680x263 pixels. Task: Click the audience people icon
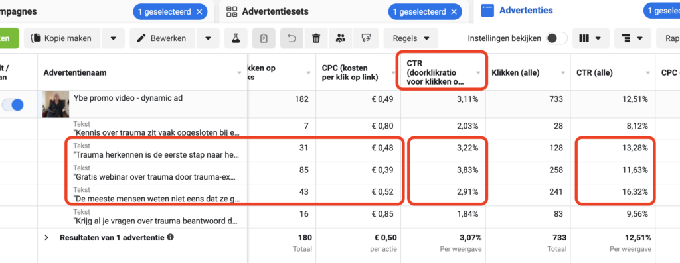tap(341, 38)
